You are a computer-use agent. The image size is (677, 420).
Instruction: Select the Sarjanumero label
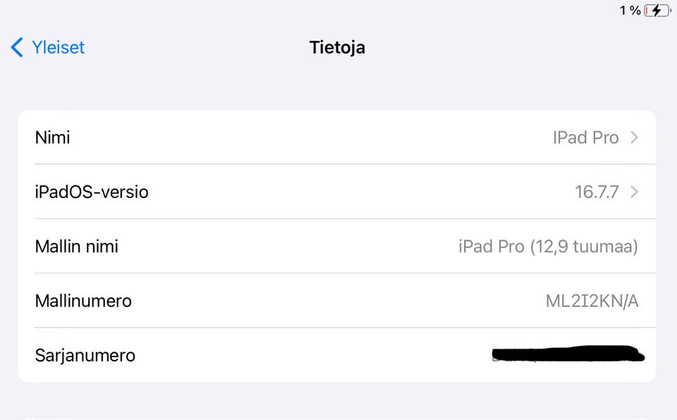click(x=85, y=355)
